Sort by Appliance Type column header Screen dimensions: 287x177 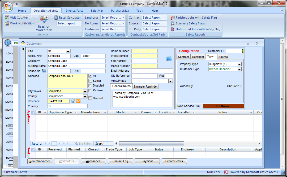pyautogui.click(x=63, y=113)
